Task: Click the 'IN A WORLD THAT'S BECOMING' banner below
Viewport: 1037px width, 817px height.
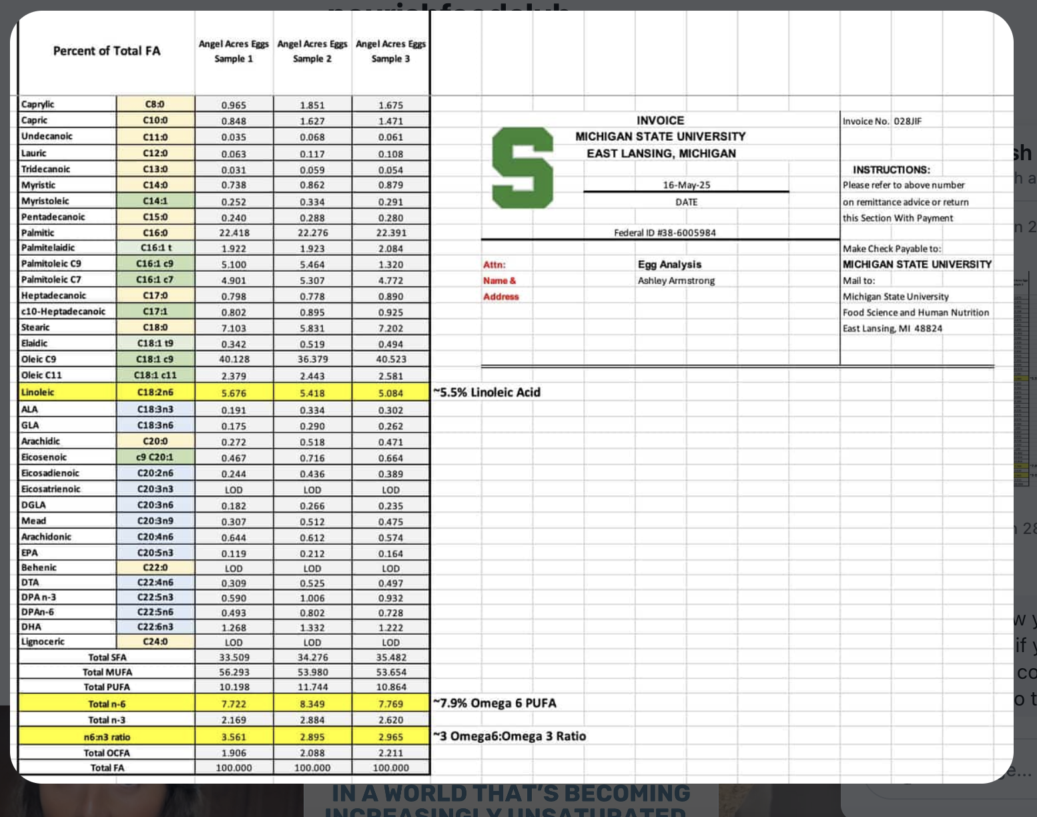Action: point(510,794)
